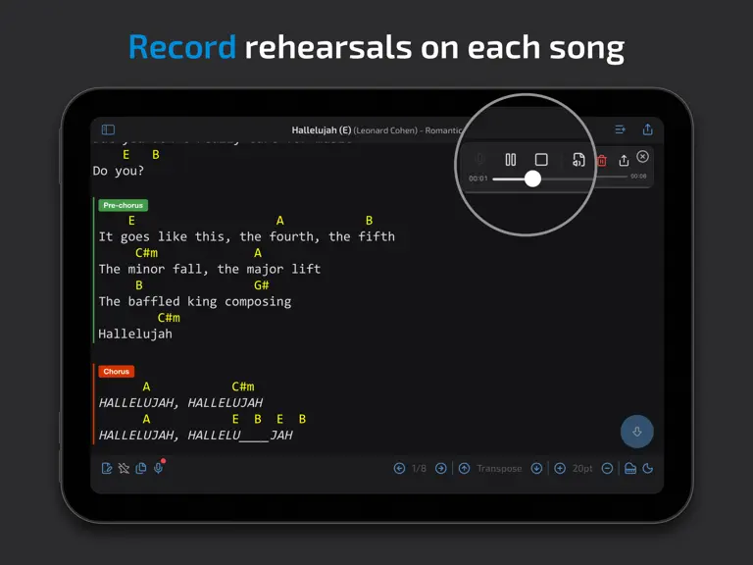Viewport: 753px width, 565px height.
Task: Click the Transpose label
Action: (499, 469)
